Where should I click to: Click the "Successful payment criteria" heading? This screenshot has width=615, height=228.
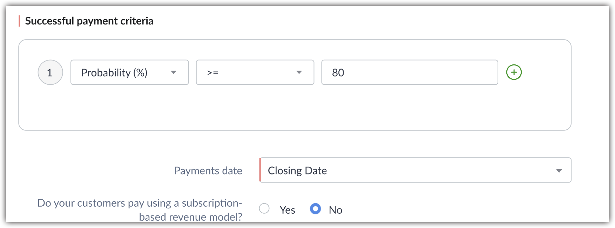click(x=89, y=21)
